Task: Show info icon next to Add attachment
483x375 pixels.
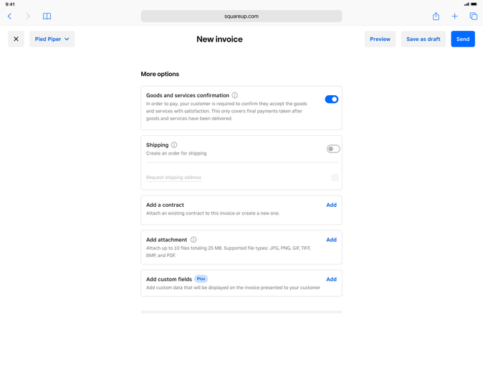Action: 193,240
